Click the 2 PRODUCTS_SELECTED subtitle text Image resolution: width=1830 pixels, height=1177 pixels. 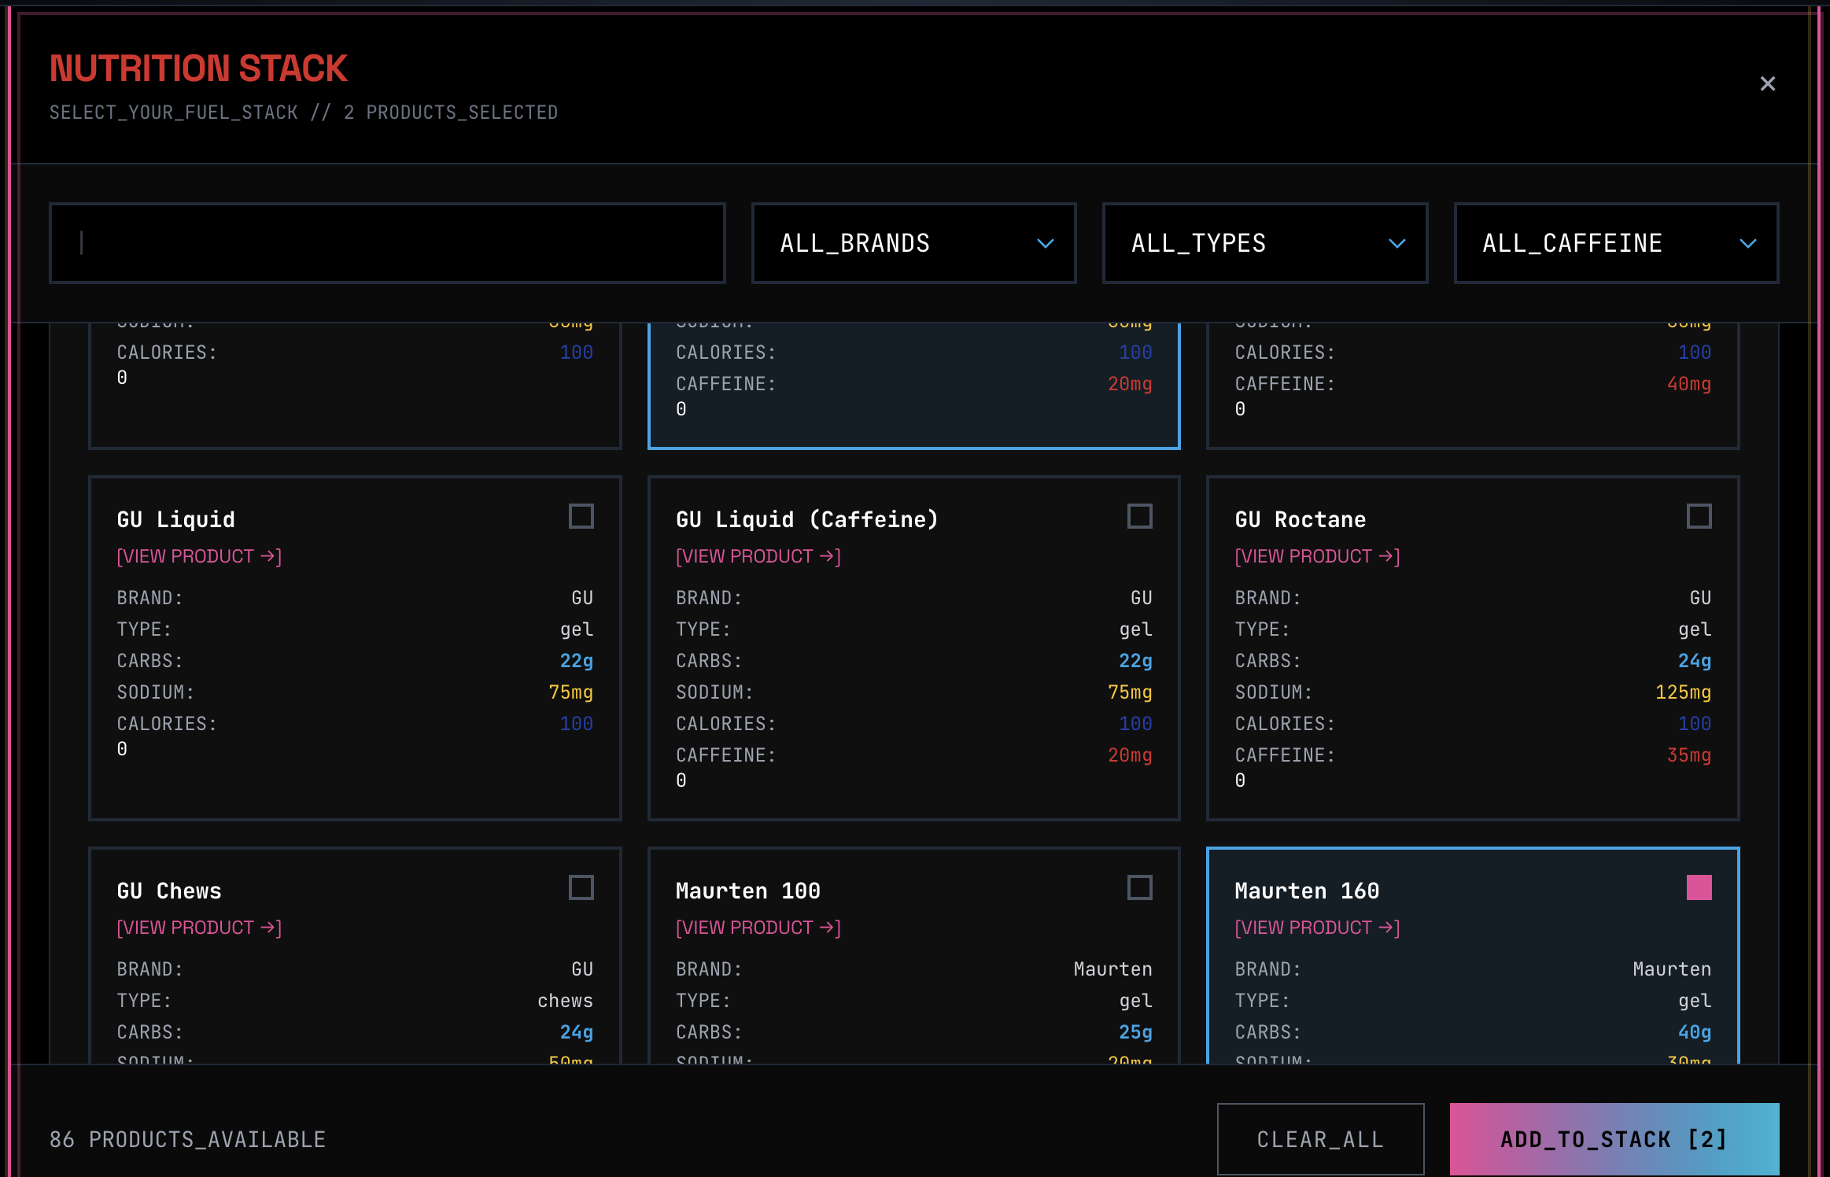point(451,113)
